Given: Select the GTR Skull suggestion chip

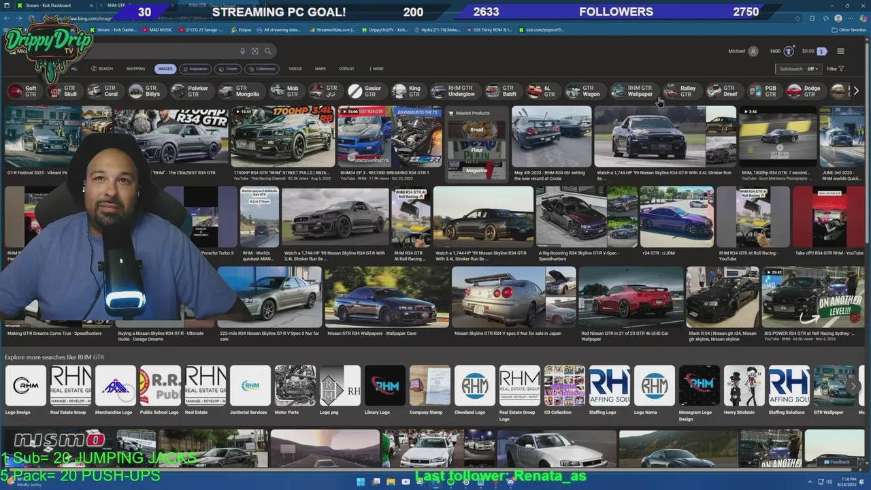Looking at the screenshot, I should [x=63, y=91].
